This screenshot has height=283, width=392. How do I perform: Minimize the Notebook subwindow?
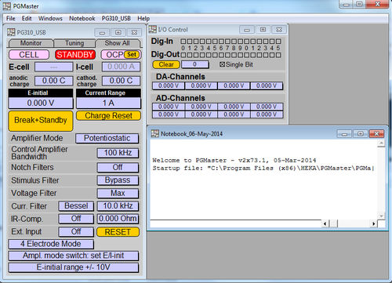344,134
